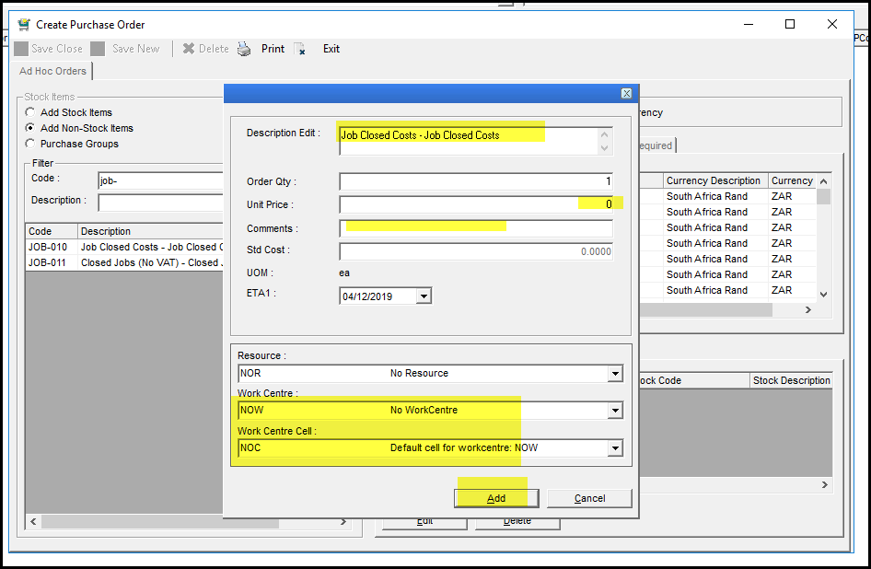The width and height of the screenshot is (871, 569).
Task: Click the Print printer icon
Action: point(244,49)
